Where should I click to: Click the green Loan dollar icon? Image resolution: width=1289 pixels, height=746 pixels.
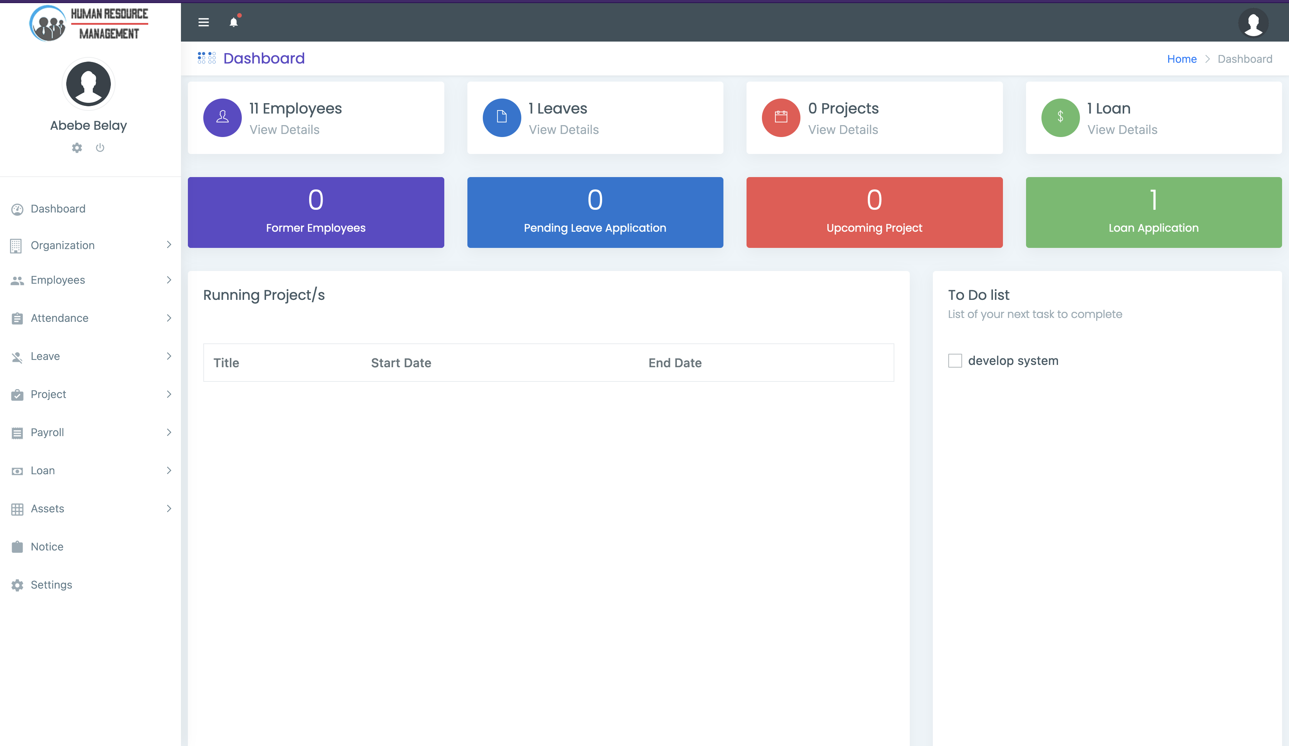pos(1060,118)
